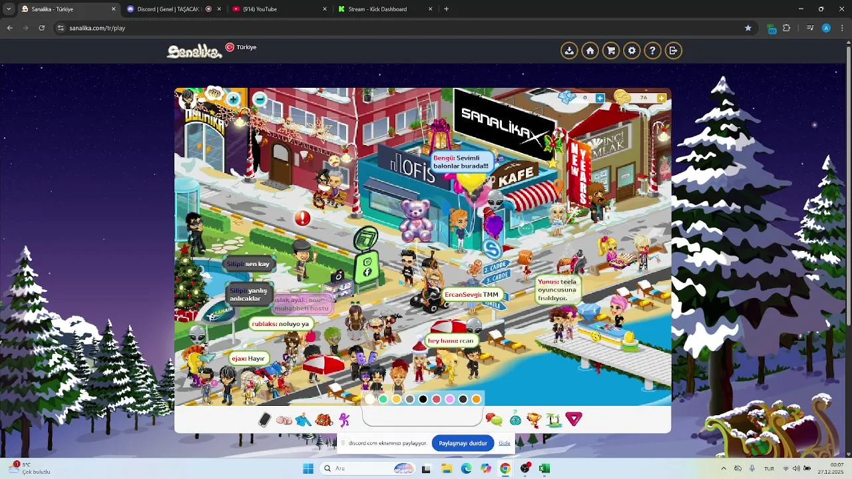The width and height of the screenshot is (852, 479).
Task: Reload the page
Action: coord(42,28)
